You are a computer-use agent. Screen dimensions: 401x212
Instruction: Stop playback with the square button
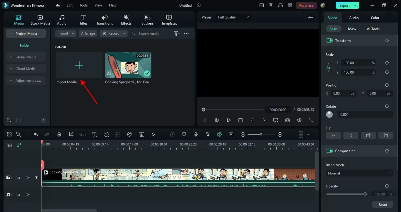coord(240,120)
